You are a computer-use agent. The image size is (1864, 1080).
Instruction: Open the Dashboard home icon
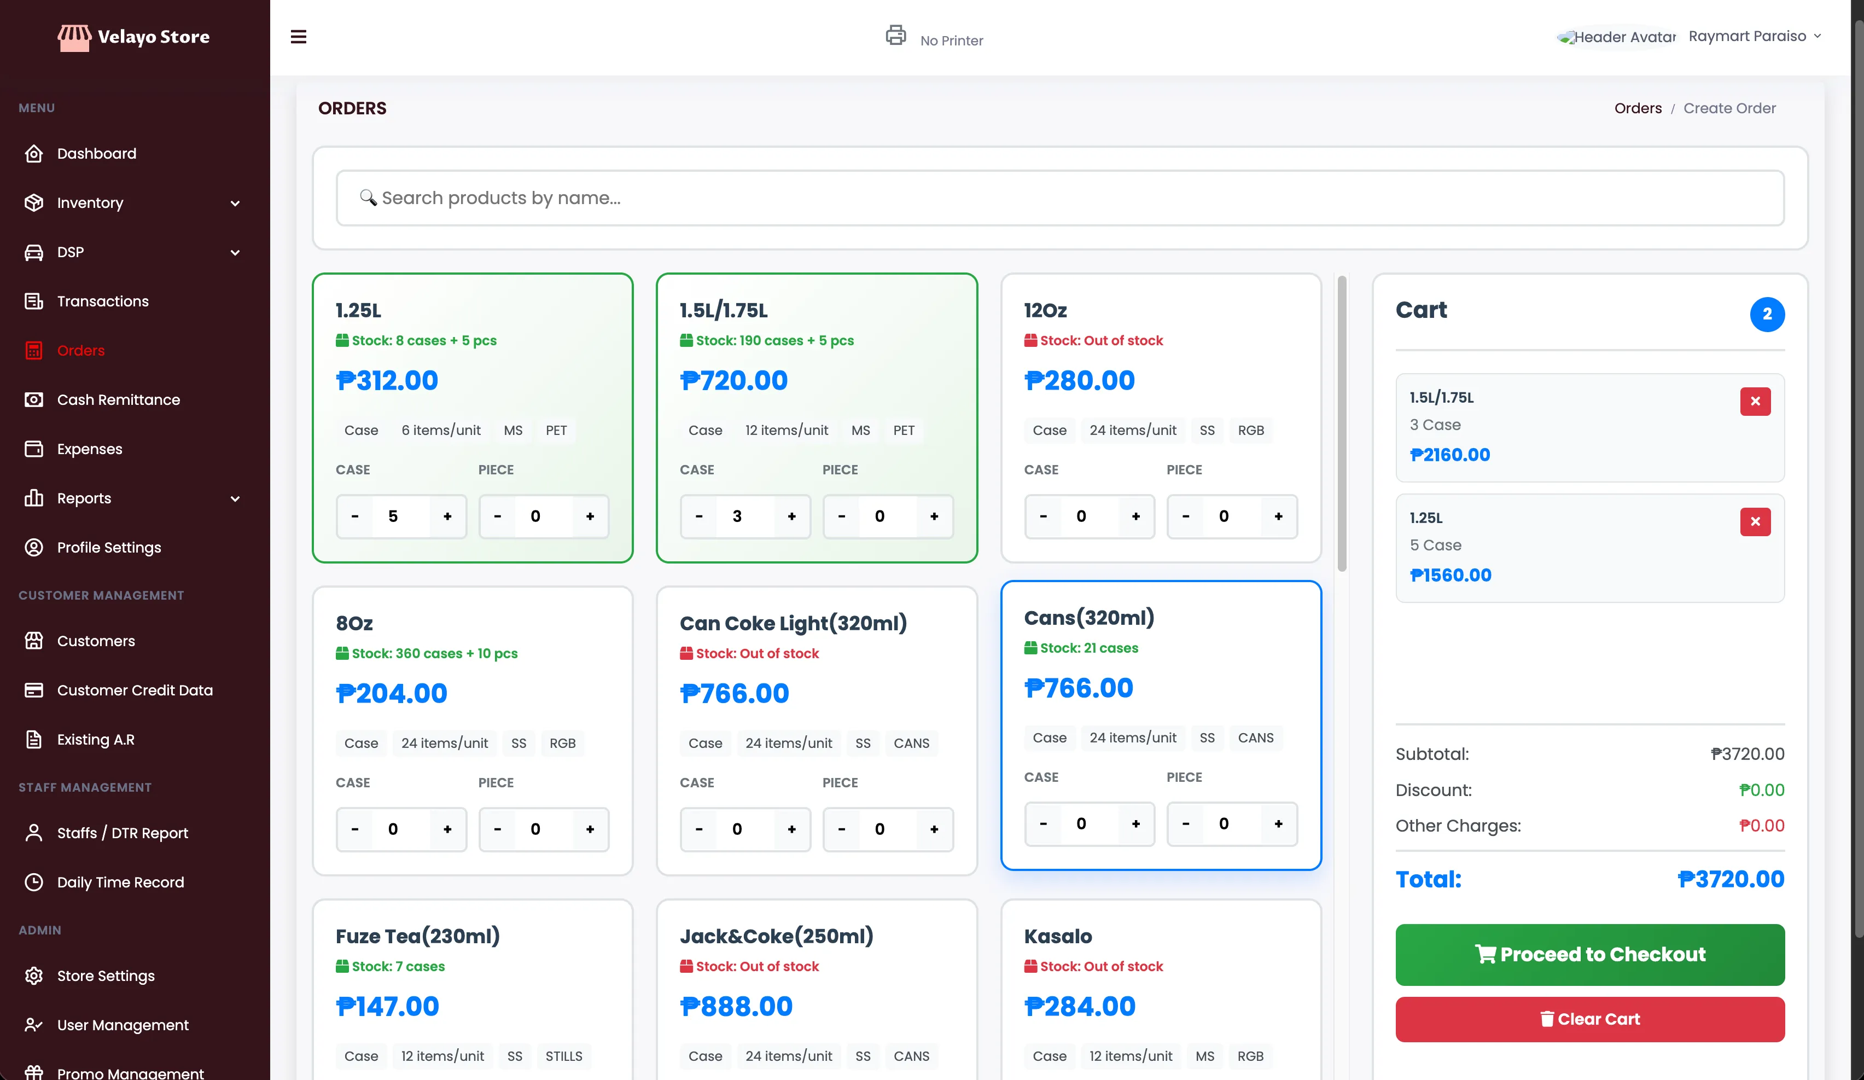click(34, 153)
